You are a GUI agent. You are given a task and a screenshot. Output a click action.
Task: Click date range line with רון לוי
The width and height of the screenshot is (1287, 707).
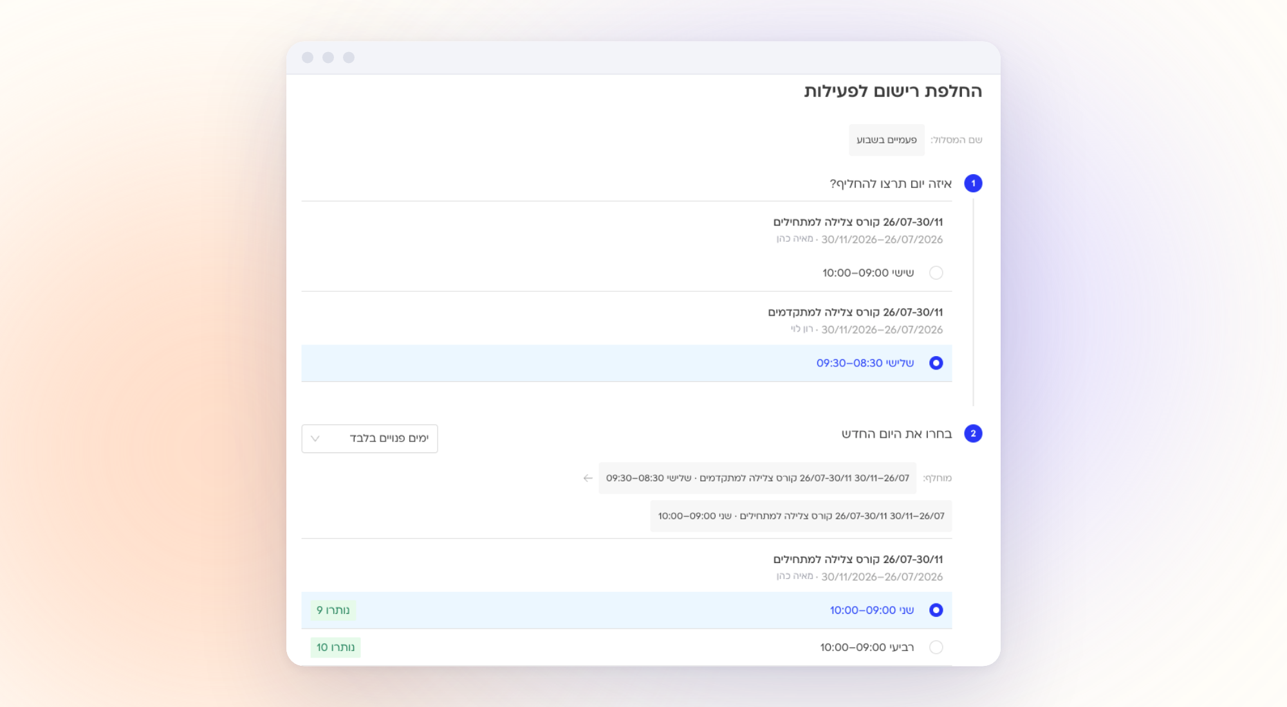tap(867, 330)
